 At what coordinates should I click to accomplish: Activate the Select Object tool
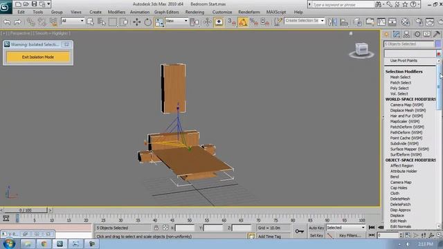tap(90, 21)
